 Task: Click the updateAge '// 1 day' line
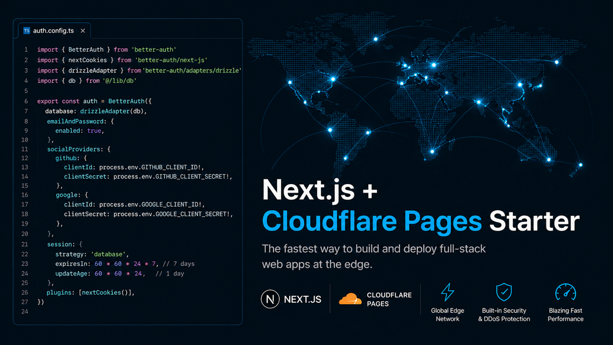[x=120, y=274]
